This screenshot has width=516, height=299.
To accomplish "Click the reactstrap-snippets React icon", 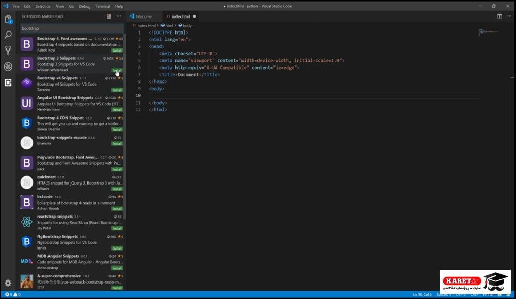I will (27, 222).
